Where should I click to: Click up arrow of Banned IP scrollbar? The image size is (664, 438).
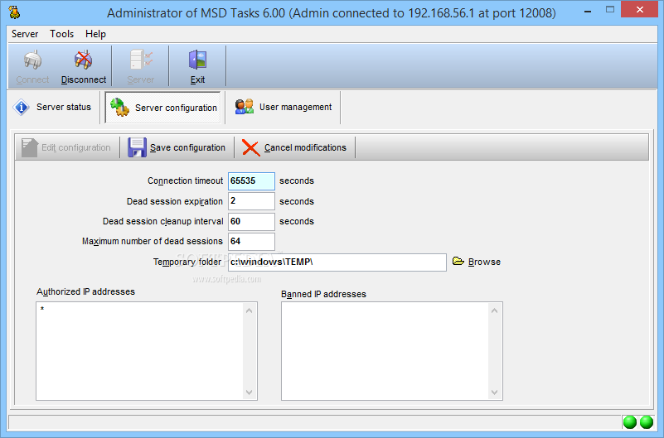pos(494,310)
